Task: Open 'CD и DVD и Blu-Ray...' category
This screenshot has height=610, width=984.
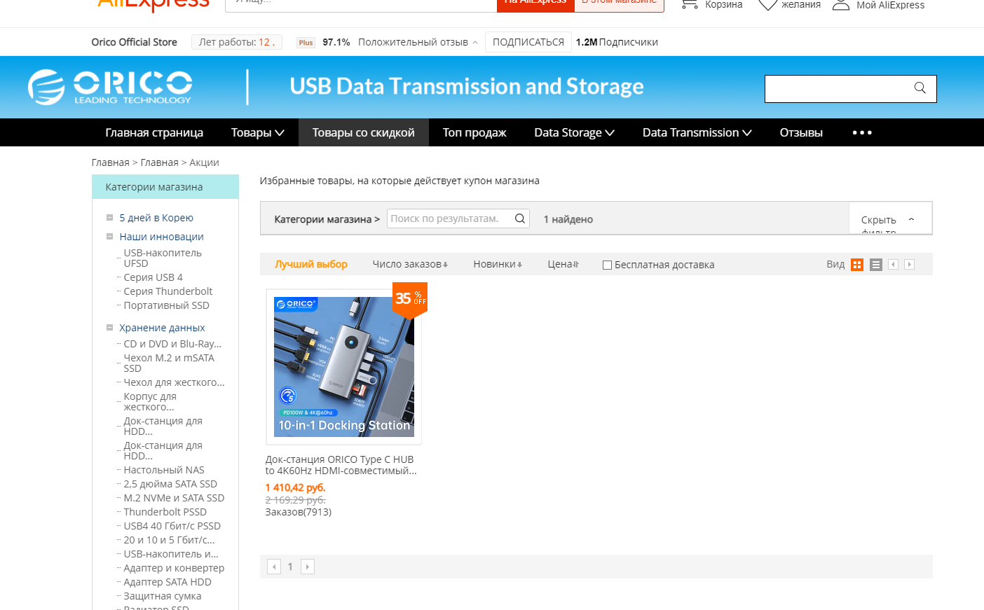Action: 172,344
